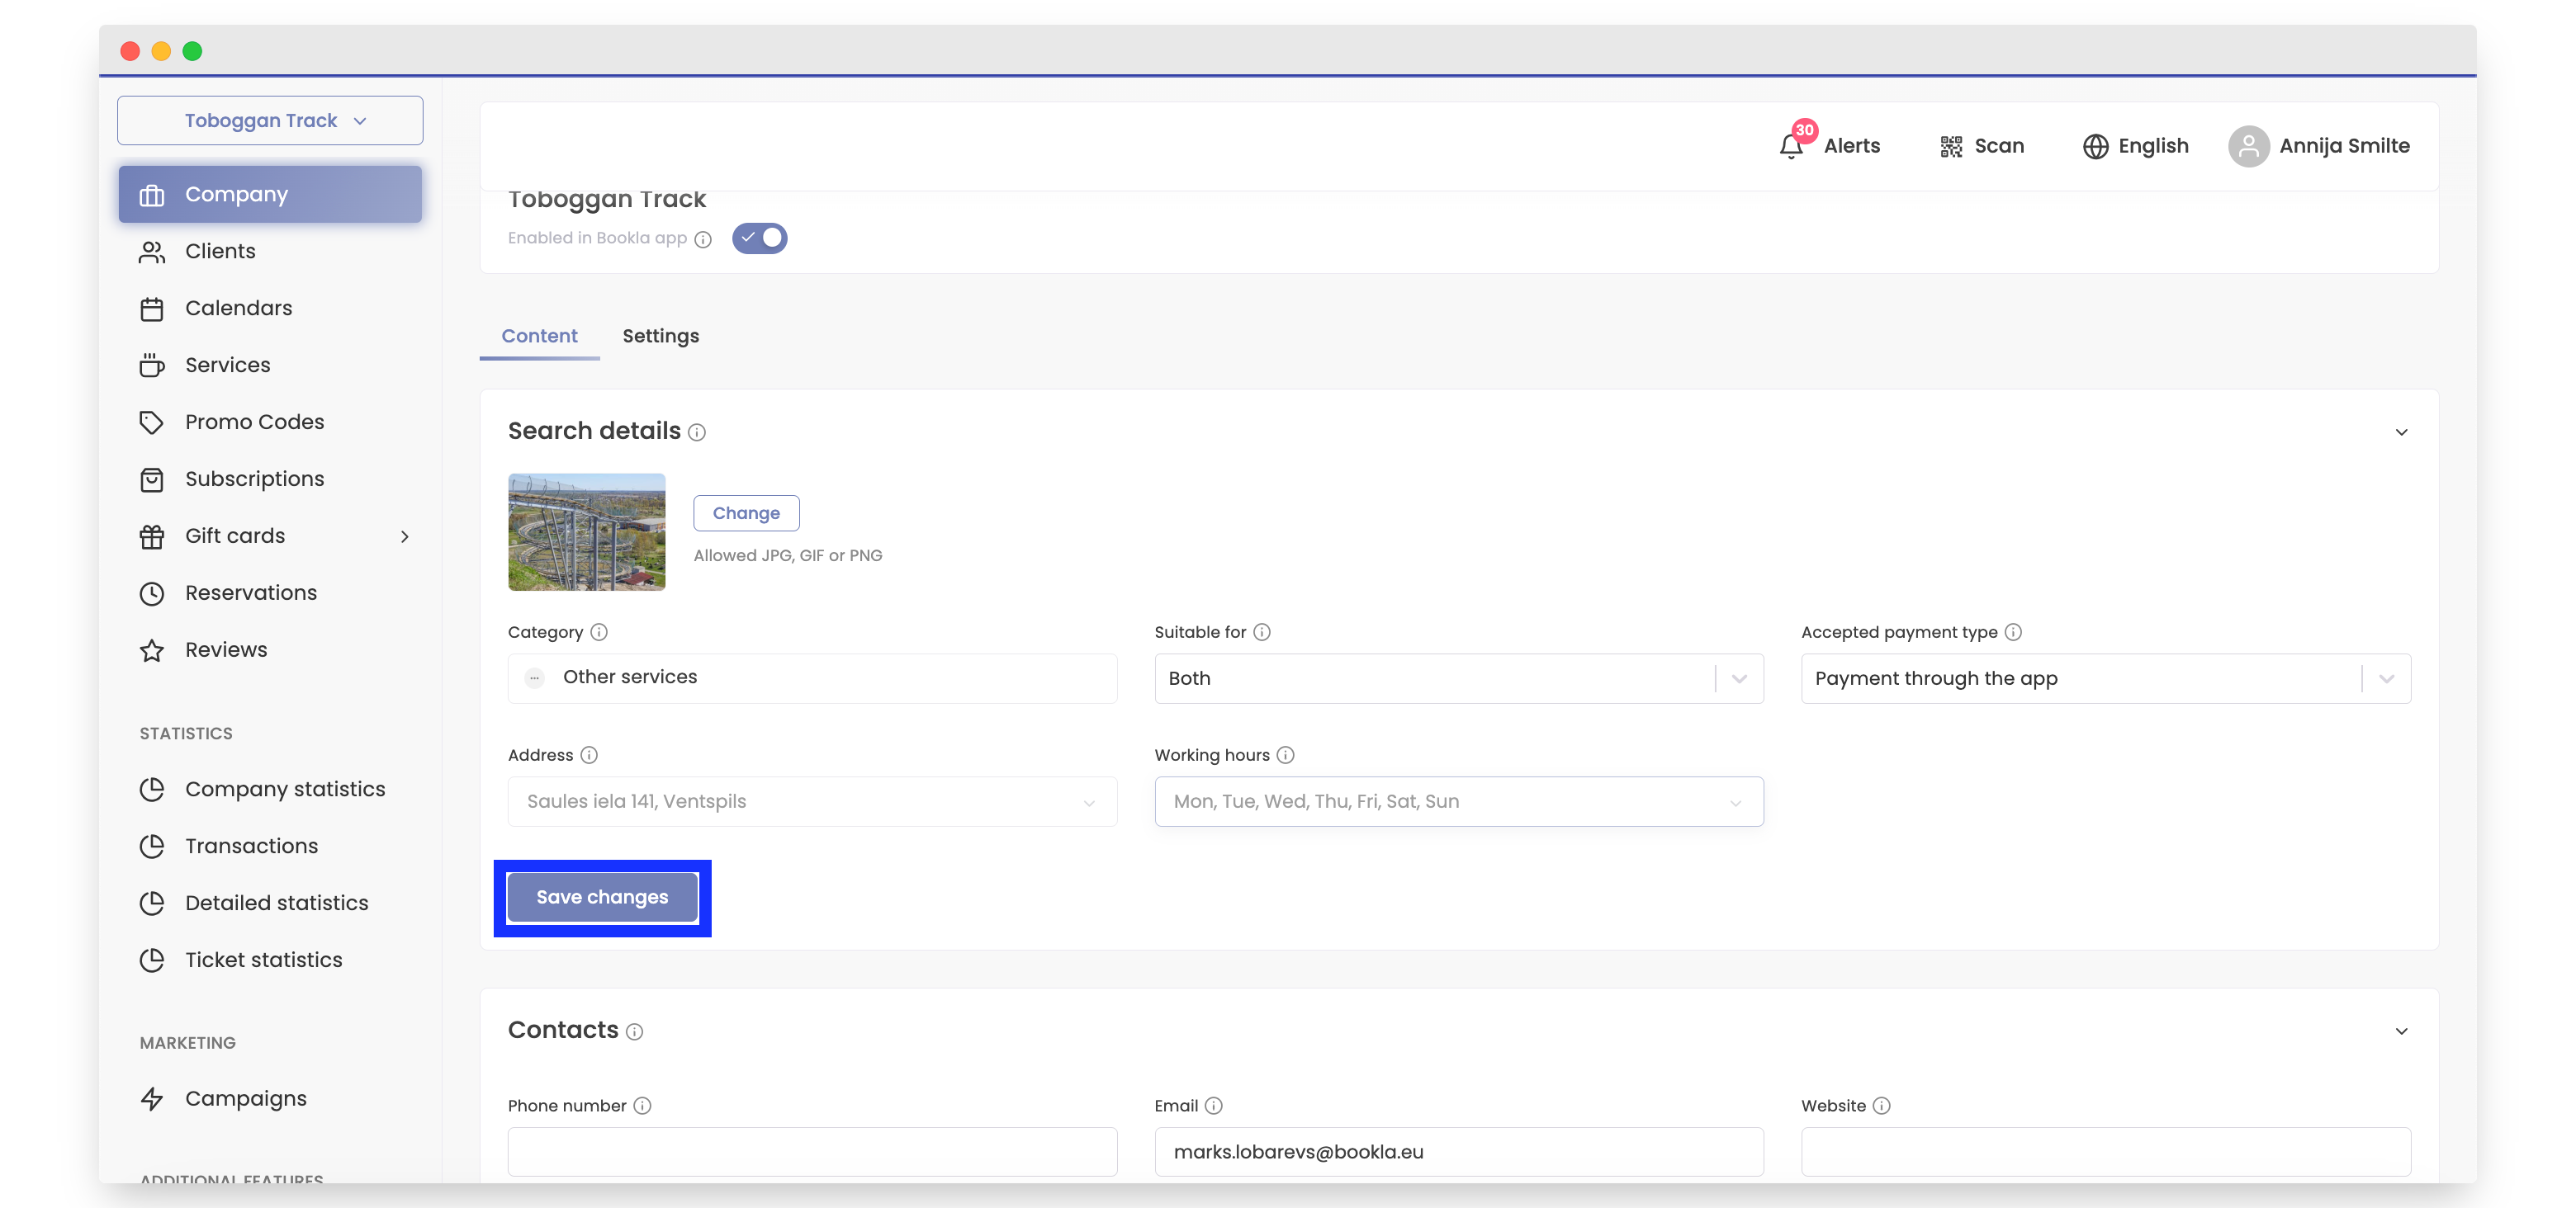The width and height of the screenshot is (2576, 1208).
Task: Click the Save changes button
Action: pyautogui.click(x=602, y=897)
